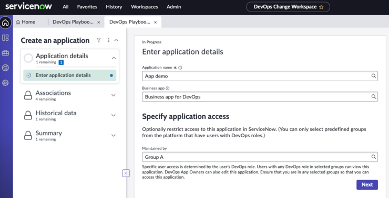The height and width of the screenshot is (198, 389).
Task: Click the Associations heading text
Action: click(53, 93)
